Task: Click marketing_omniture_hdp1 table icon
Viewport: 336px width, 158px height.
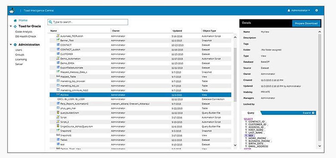Action: click(x=58, y=90)
